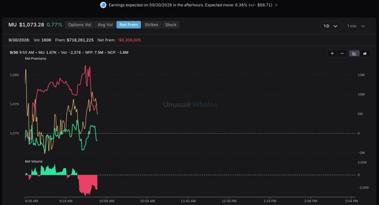This screenshot has width=379, height=205.
Task: Click the Net Volume chart label
Action: pos(33,162)
